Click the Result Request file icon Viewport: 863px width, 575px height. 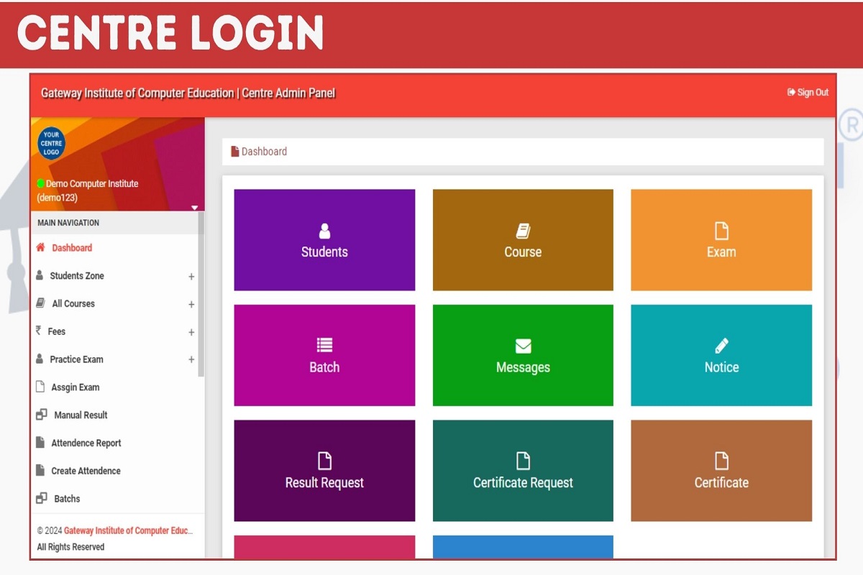pos(324,461)
